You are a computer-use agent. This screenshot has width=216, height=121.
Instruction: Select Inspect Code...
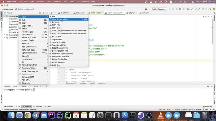34,40
